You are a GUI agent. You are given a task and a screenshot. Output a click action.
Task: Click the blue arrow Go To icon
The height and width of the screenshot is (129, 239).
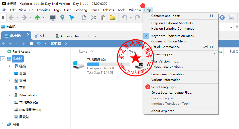click(x=72, y=18)
